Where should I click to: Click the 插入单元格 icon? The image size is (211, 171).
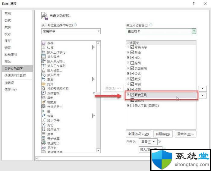tap(43, 61)
